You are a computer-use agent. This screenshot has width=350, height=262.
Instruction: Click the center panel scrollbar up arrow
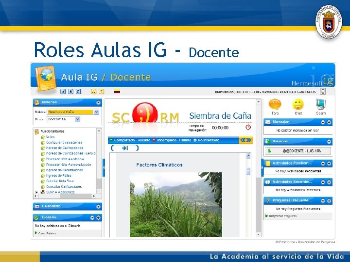[258, 102]
